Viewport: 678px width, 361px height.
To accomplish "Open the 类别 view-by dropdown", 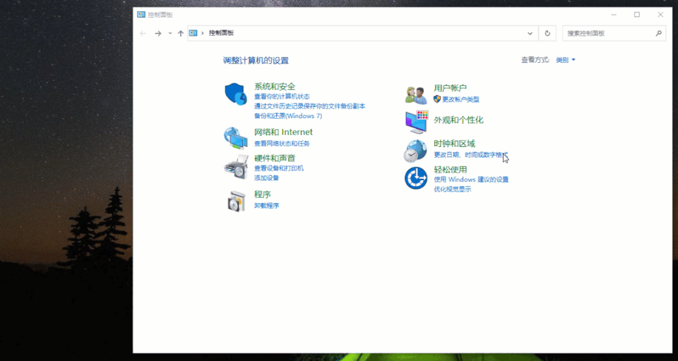I will pyautogui.click(x=566, y=60).
